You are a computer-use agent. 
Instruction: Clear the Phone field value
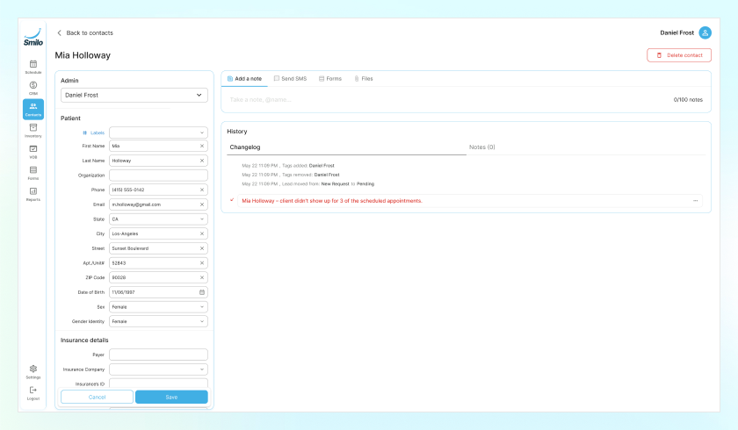(x=202, y=190)
